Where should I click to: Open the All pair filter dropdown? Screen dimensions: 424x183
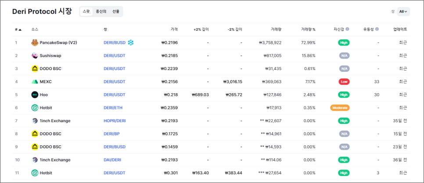point(403,12)
